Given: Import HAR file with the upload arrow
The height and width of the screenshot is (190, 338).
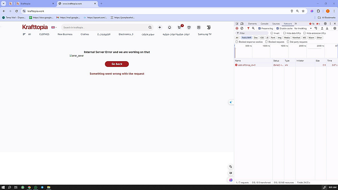Looking at the screenshot, I should click(322, 28).
